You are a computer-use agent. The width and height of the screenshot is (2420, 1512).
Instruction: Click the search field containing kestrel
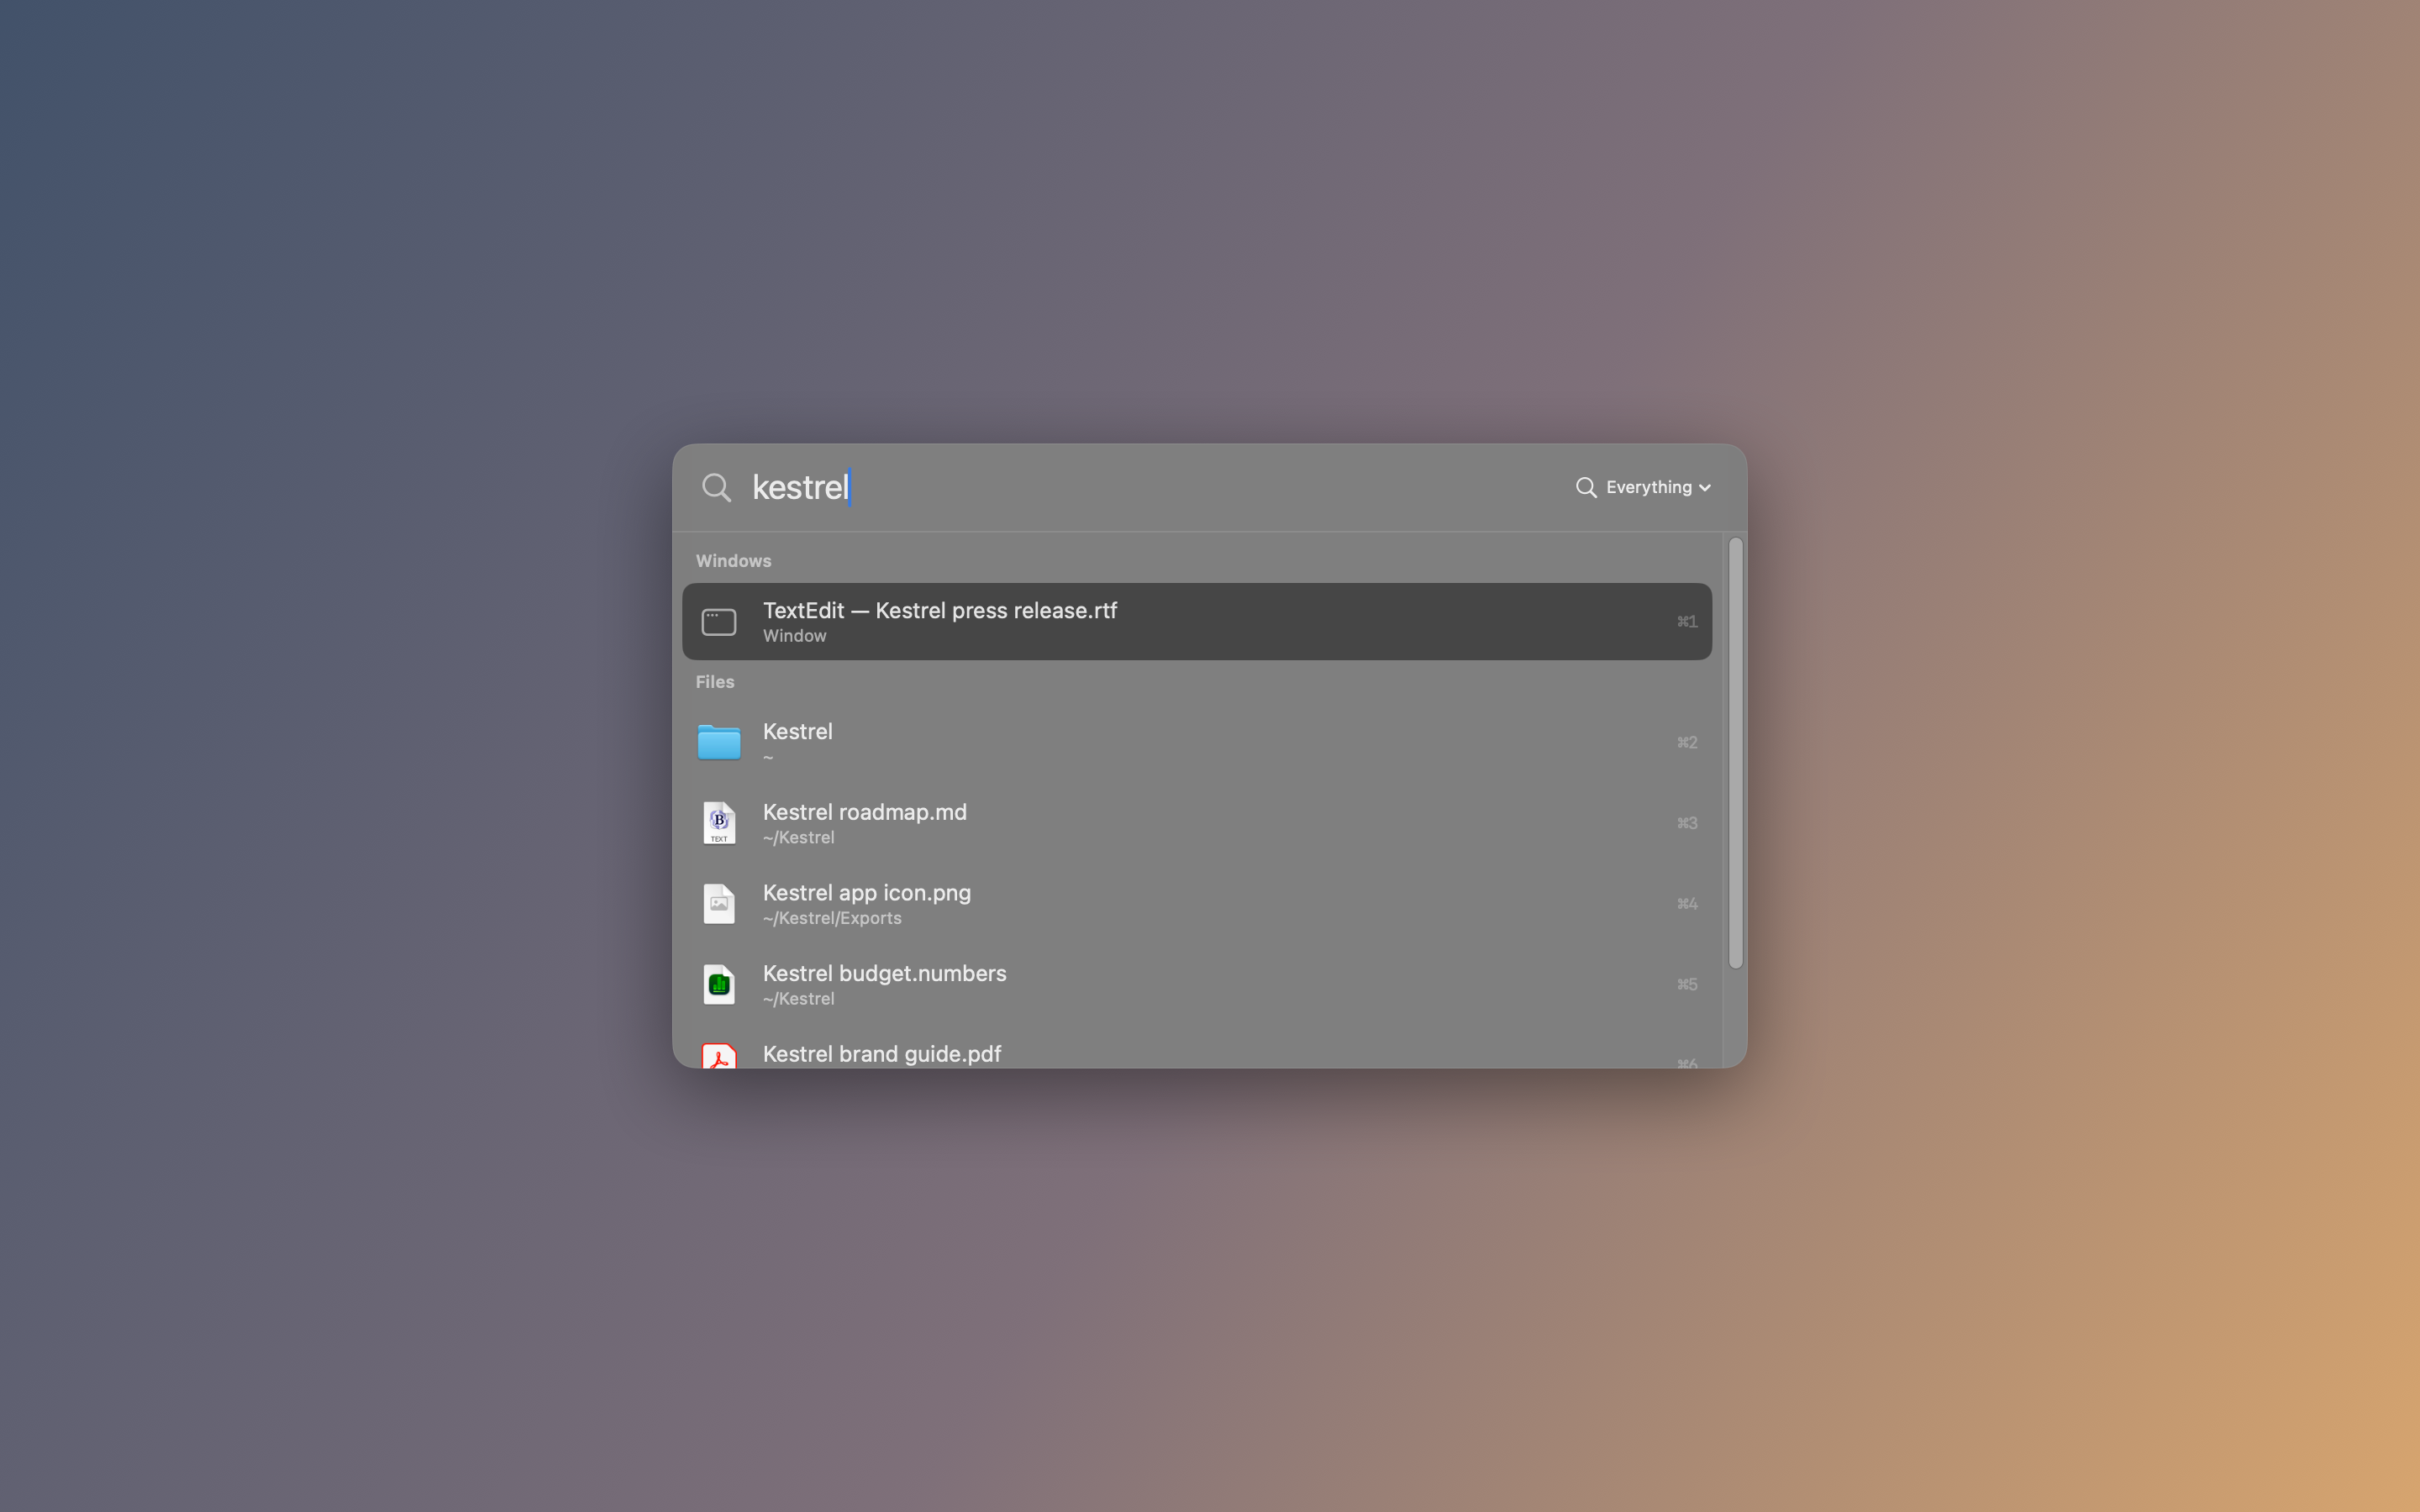[1150, 487]
